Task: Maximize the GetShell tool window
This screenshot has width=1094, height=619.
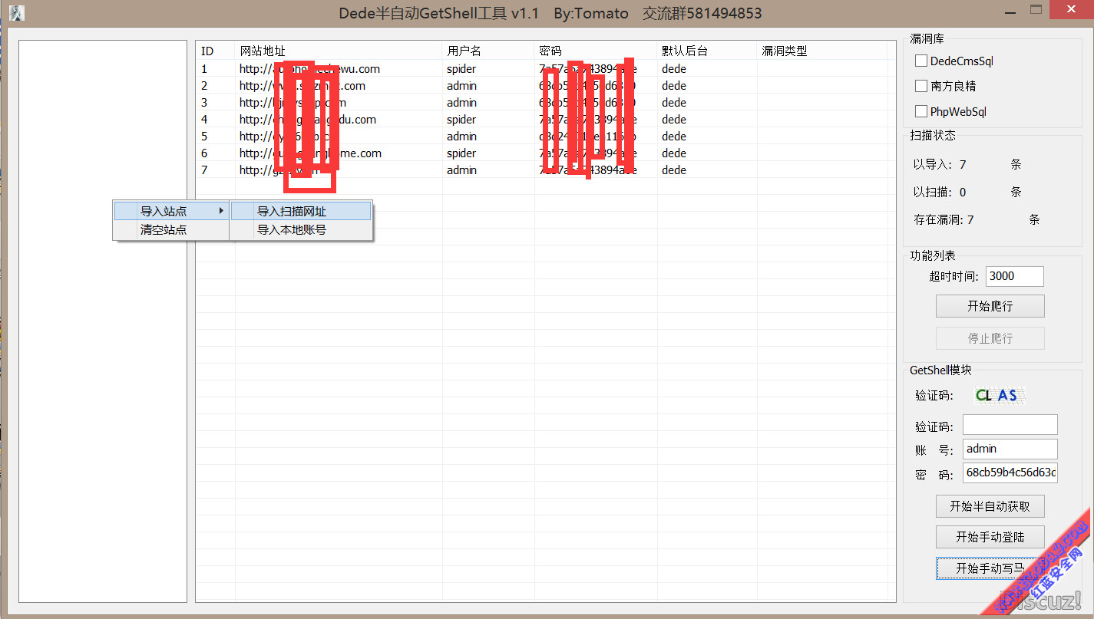Action: click(x=1036, y=10)
